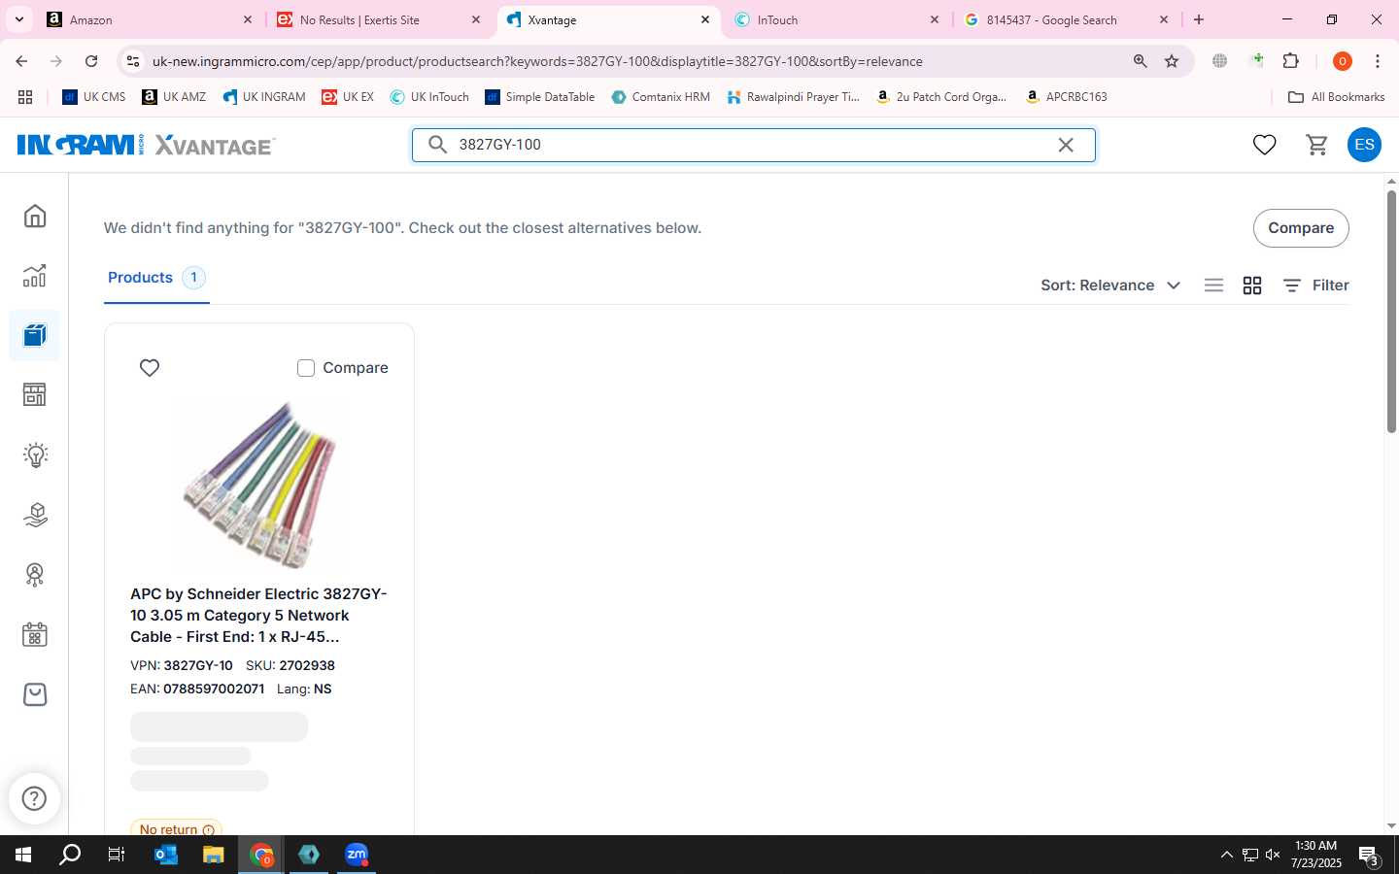Click the Ingram Micro Xvantage logo
Viewport: 1399px width, 874px height.
pyautogui.click(x=147, y=145)
